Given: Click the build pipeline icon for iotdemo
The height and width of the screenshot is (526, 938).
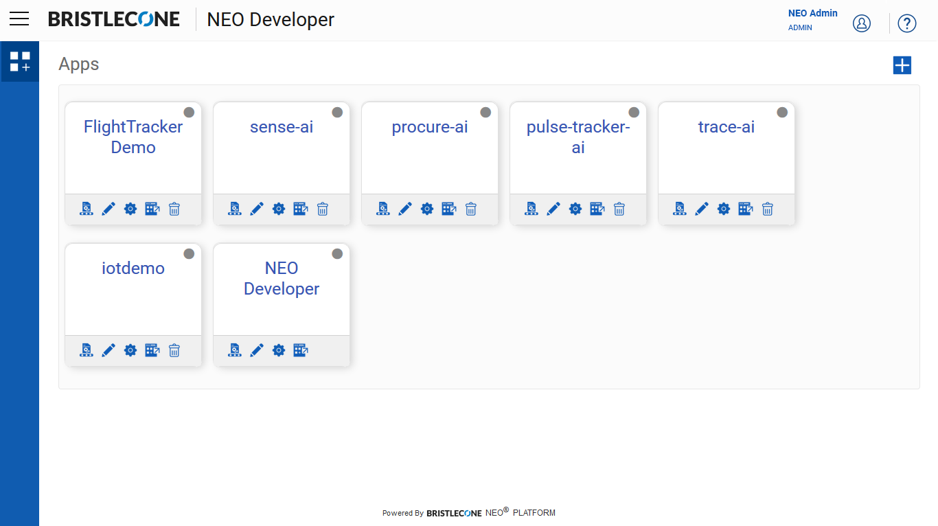Looking at the screenshot, I should [x=86, y=350].
